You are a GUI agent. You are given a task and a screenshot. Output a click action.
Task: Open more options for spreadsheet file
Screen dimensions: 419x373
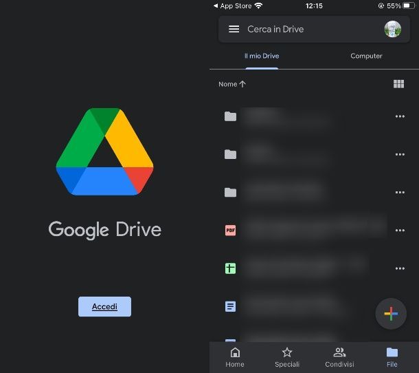(400, 268)
